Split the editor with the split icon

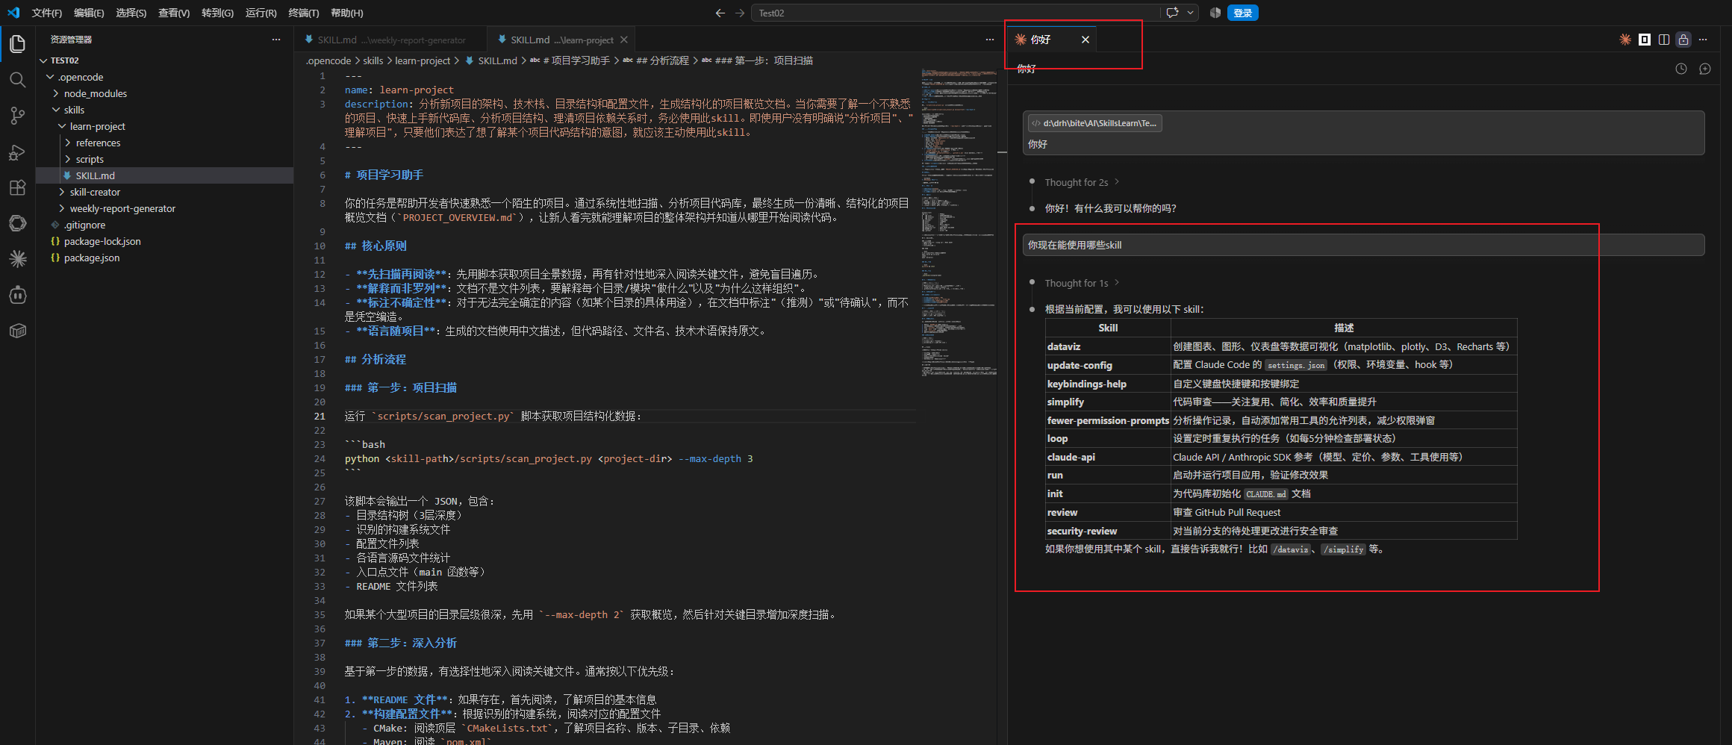click(1663, 40)
